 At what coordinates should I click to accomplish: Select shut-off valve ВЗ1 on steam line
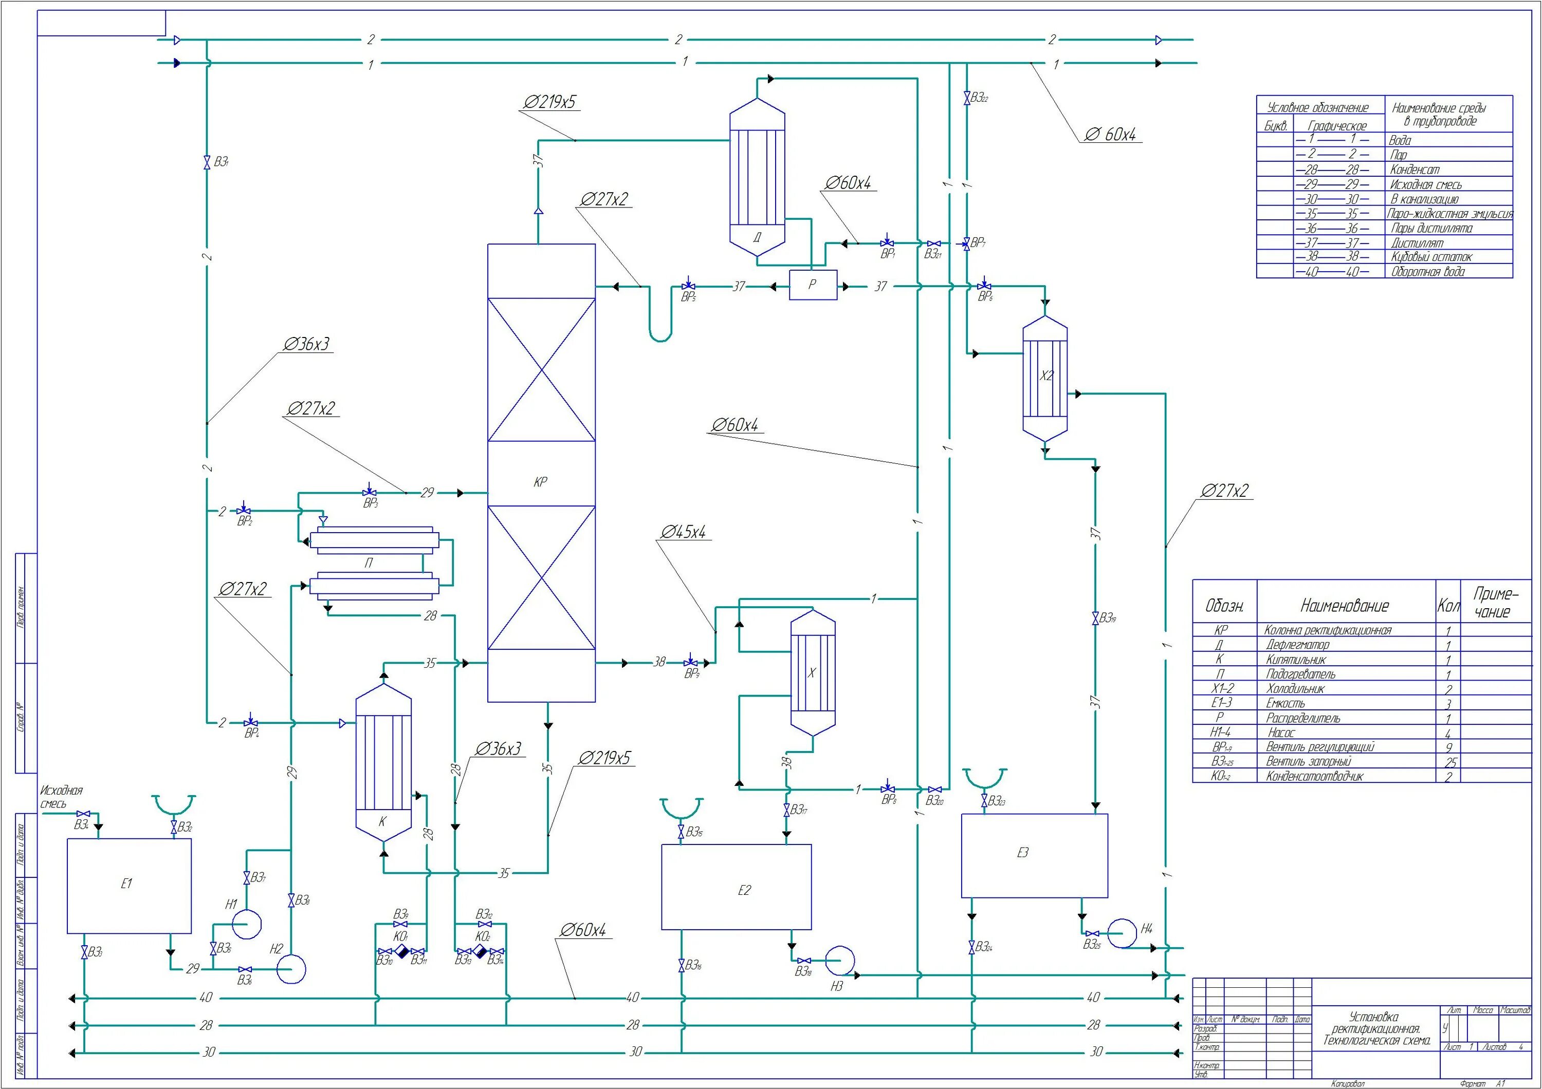click(207, 162)
